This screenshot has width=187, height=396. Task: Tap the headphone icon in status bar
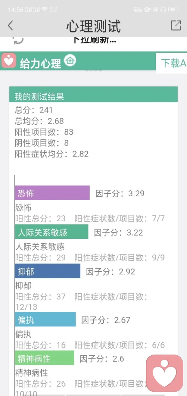pyautogui.click(x=163, y=10)
